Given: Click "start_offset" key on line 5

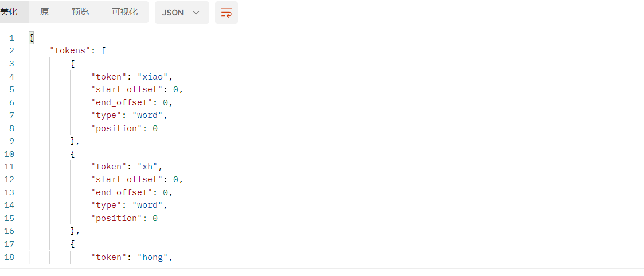Looking at the screenshot, I should point(124,89).
